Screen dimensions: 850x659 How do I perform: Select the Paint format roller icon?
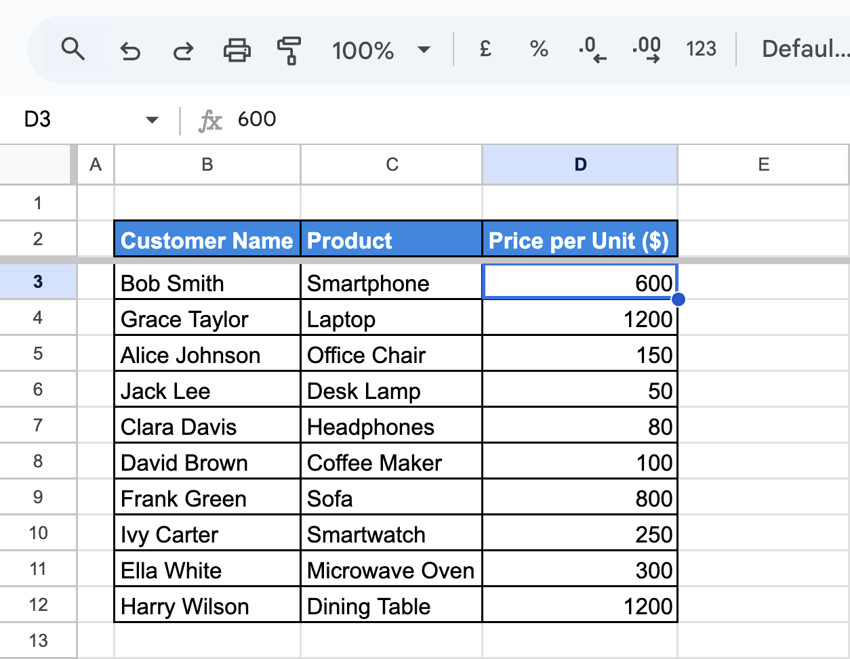(x=289, y=51)
